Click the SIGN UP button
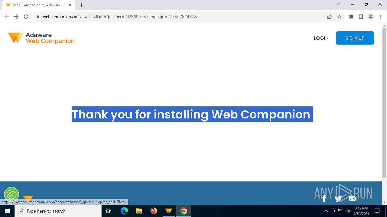The image size is (387, 217). click(355, 38)
